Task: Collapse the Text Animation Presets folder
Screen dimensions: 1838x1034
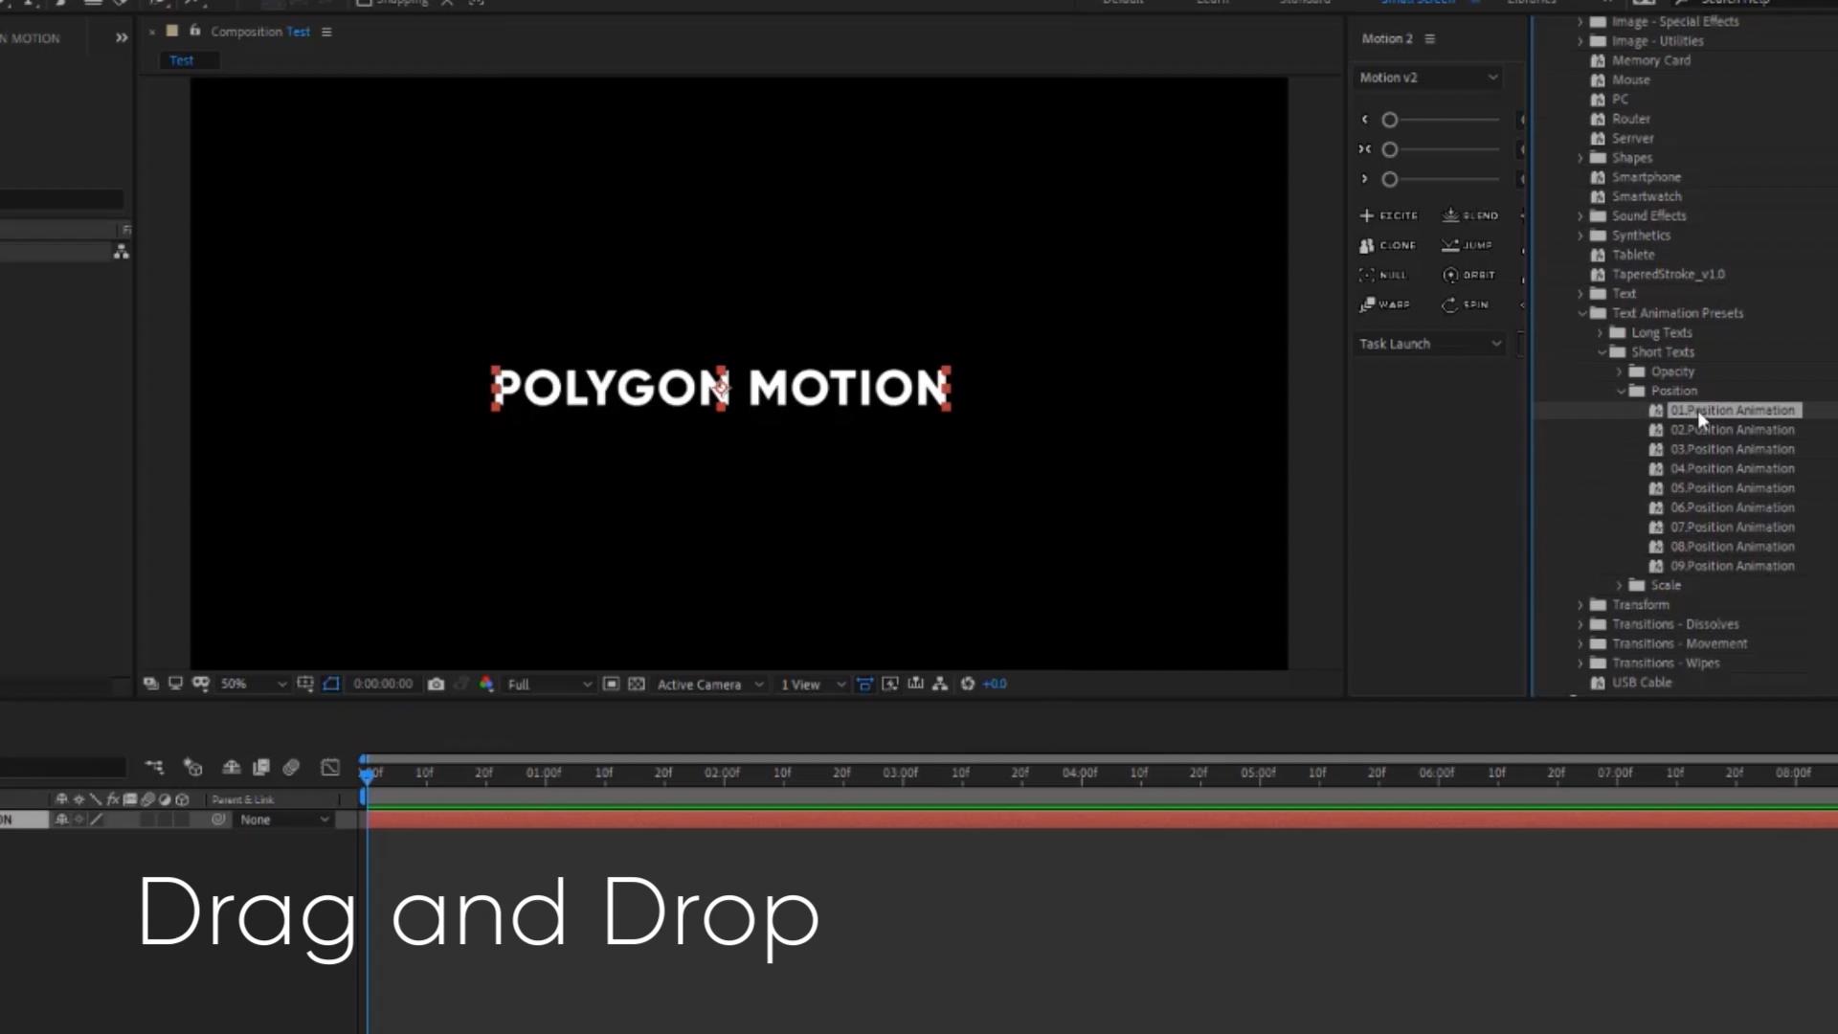Action: tap(1581, 313)
